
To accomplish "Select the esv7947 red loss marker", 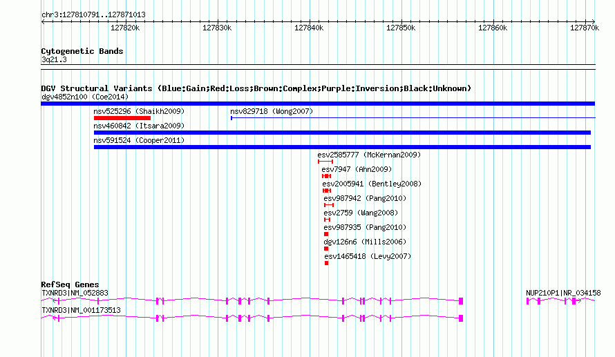I will coord(326,176).
